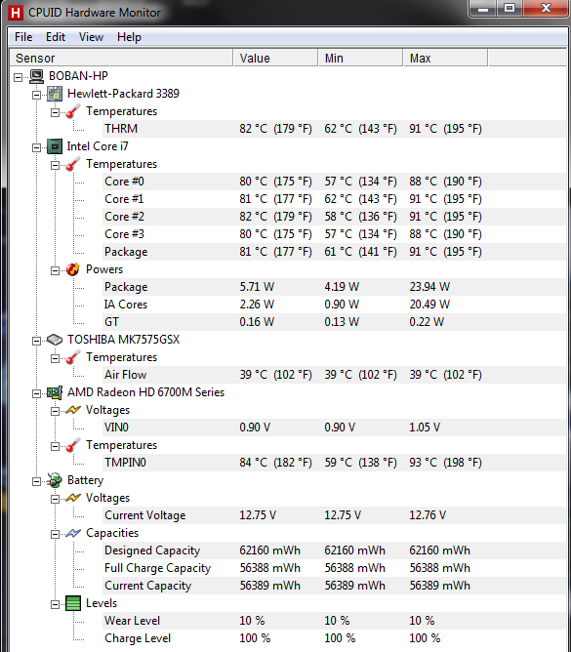Click the Capacities graph icon
Image resolution: width=571 pixels, height=652 pixels.
click(73, 533)
